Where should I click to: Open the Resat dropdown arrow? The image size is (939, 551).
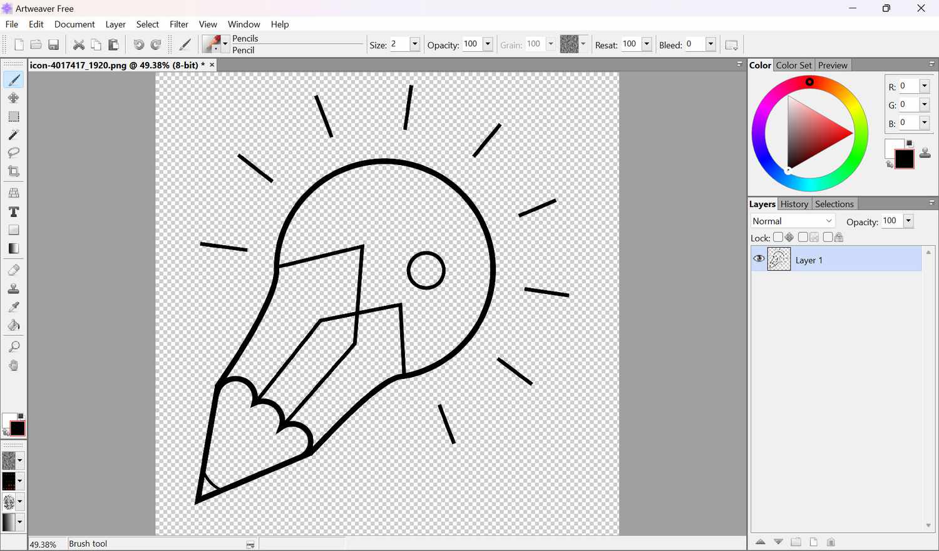647,44
